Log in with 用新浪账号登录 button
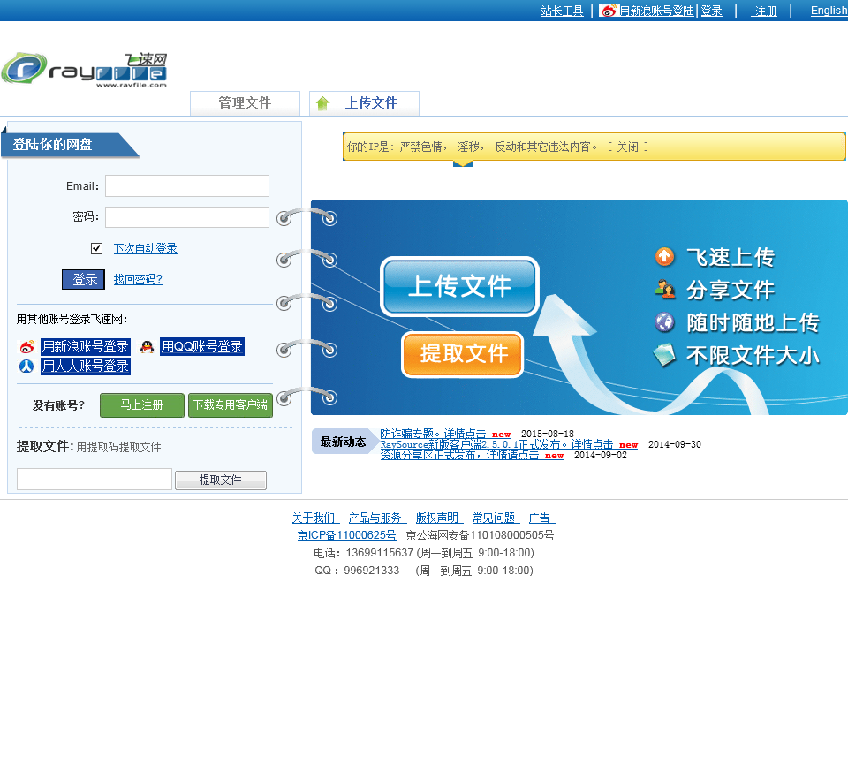 pos(86,346)
